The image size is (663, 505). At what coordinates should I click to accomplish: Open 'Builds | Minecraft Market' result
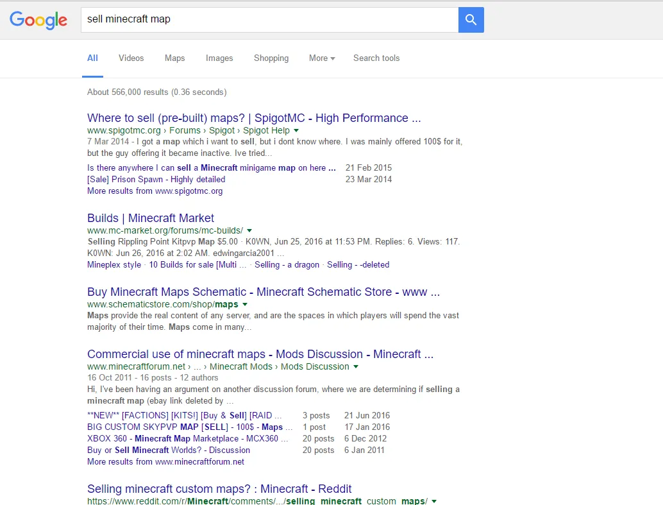click(151, 218)
